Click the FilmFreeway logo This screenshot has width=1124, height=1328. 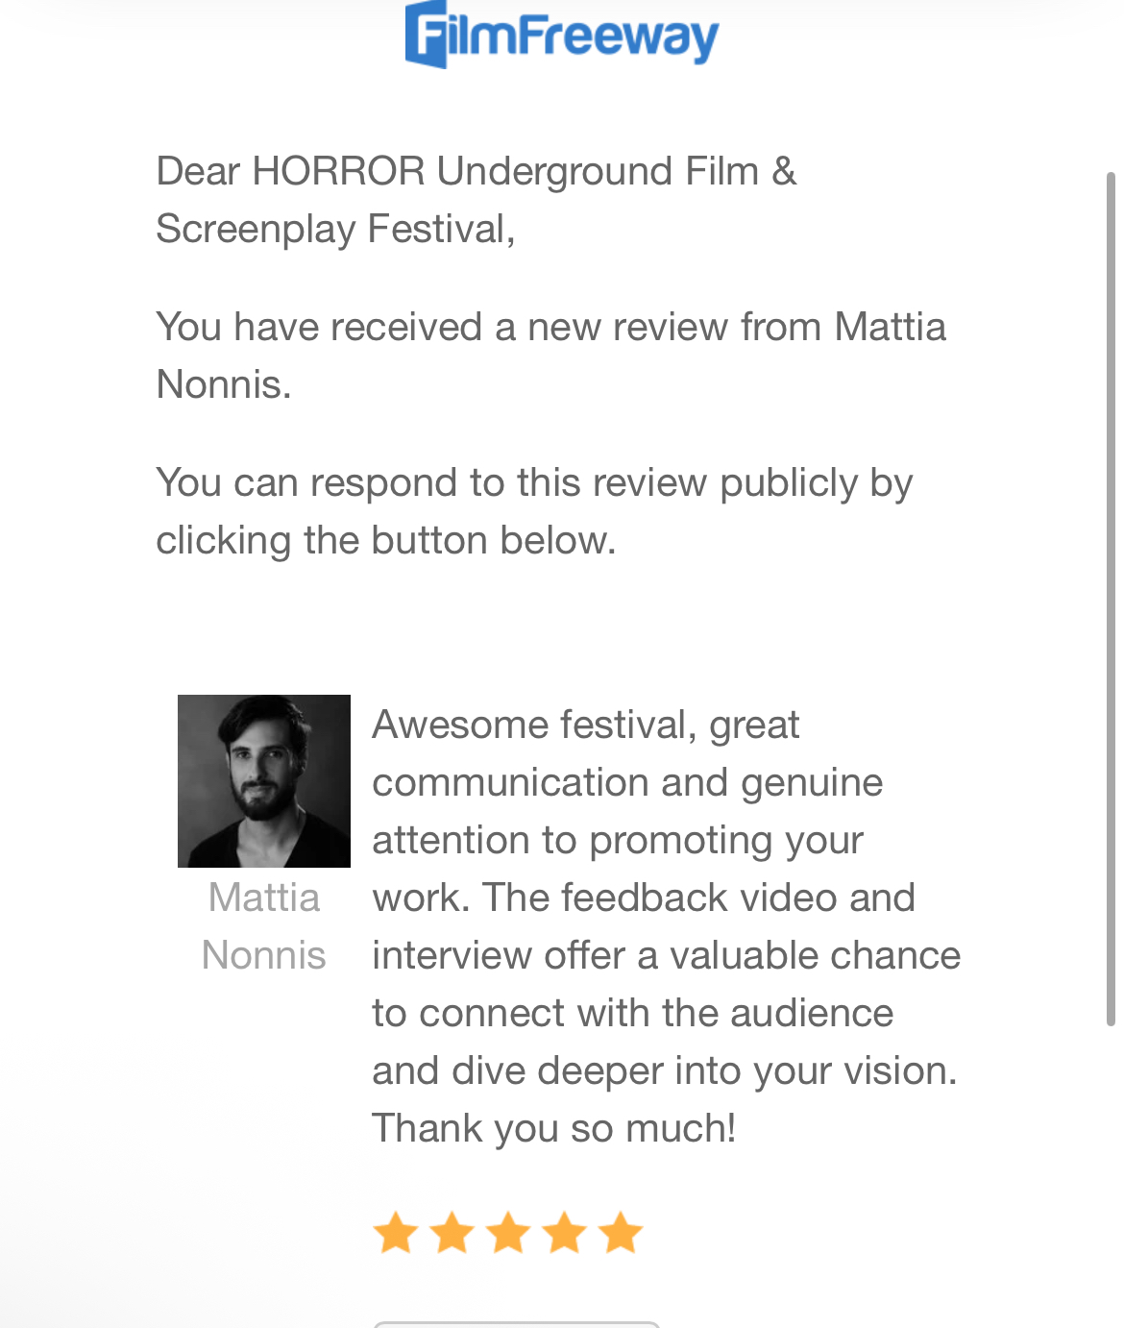tap(561, 36)
